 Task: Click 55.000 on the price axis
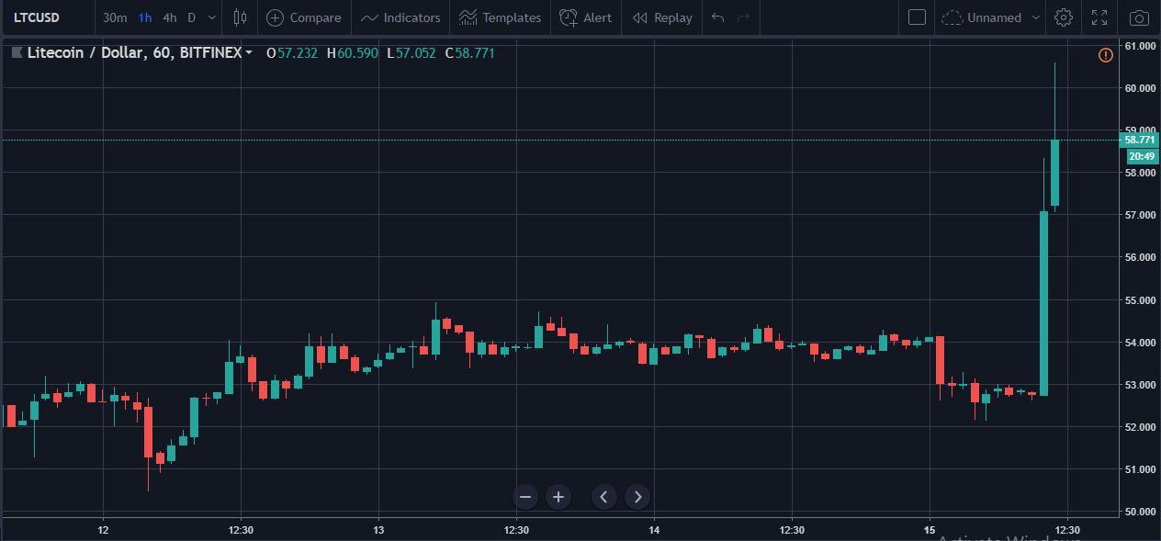[1140, 300]
